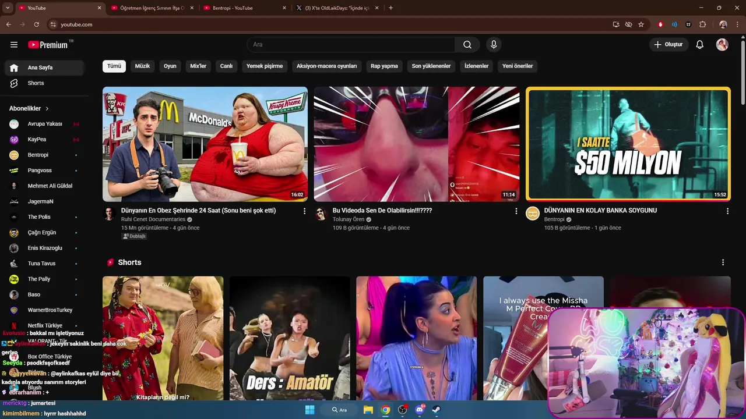
Task: Open the Extensions puzzle-piece menu
Action: [x=702, y=24]
